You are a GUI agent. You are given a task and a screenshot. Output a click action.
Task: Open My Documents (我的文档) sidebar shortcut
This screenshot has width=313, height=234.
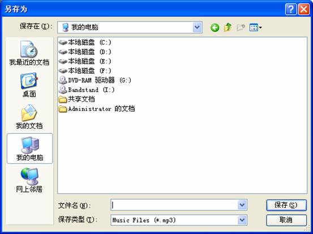click(x=29, y=117)
